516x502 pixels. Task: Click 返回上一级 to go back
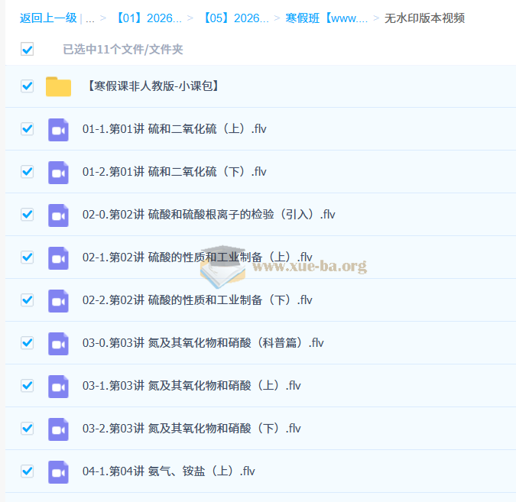(48, 18)
